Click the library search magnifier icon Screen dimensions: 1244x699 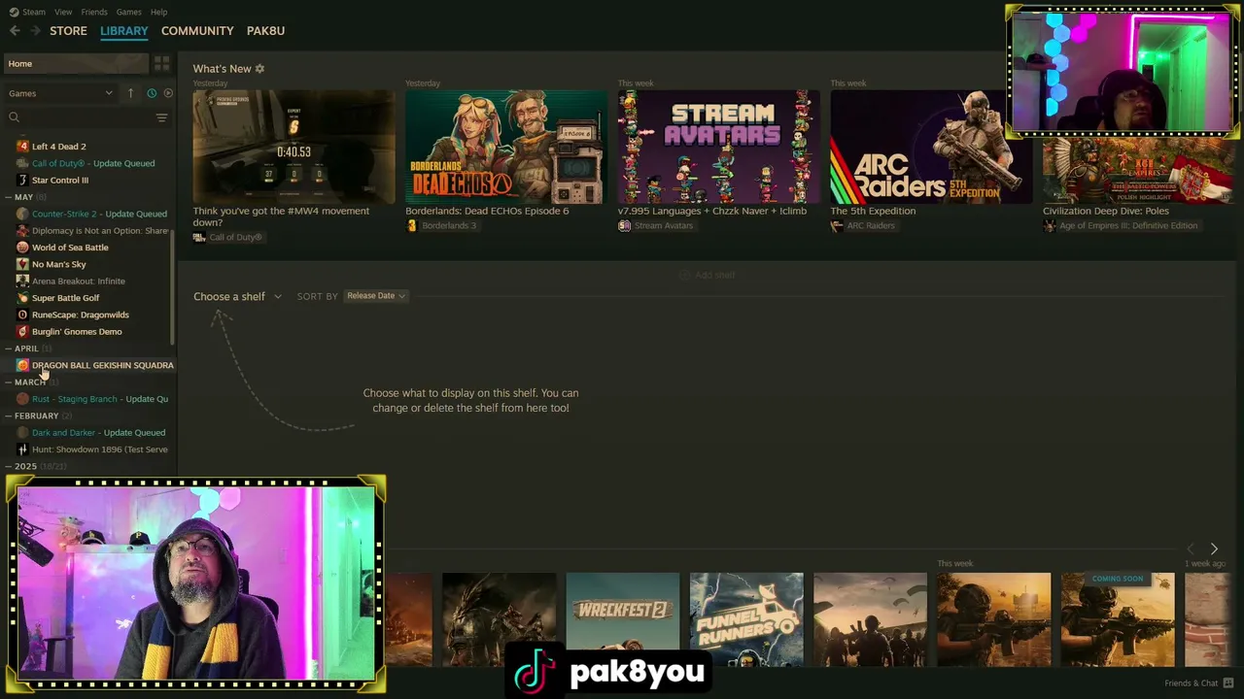click(14, 117)
